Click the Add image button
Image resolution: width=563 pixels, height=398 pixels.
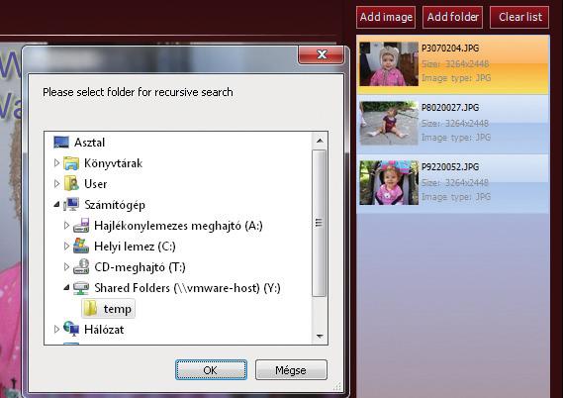pyautogui.click(x=386, y=17)
